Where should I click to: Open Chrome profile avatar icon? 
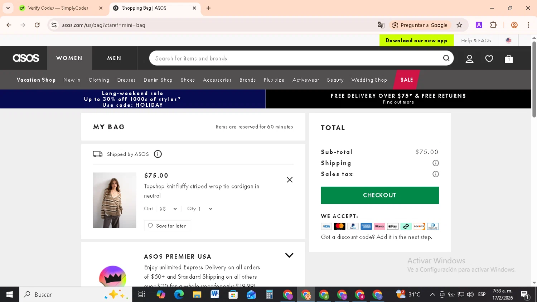[514, 25]
